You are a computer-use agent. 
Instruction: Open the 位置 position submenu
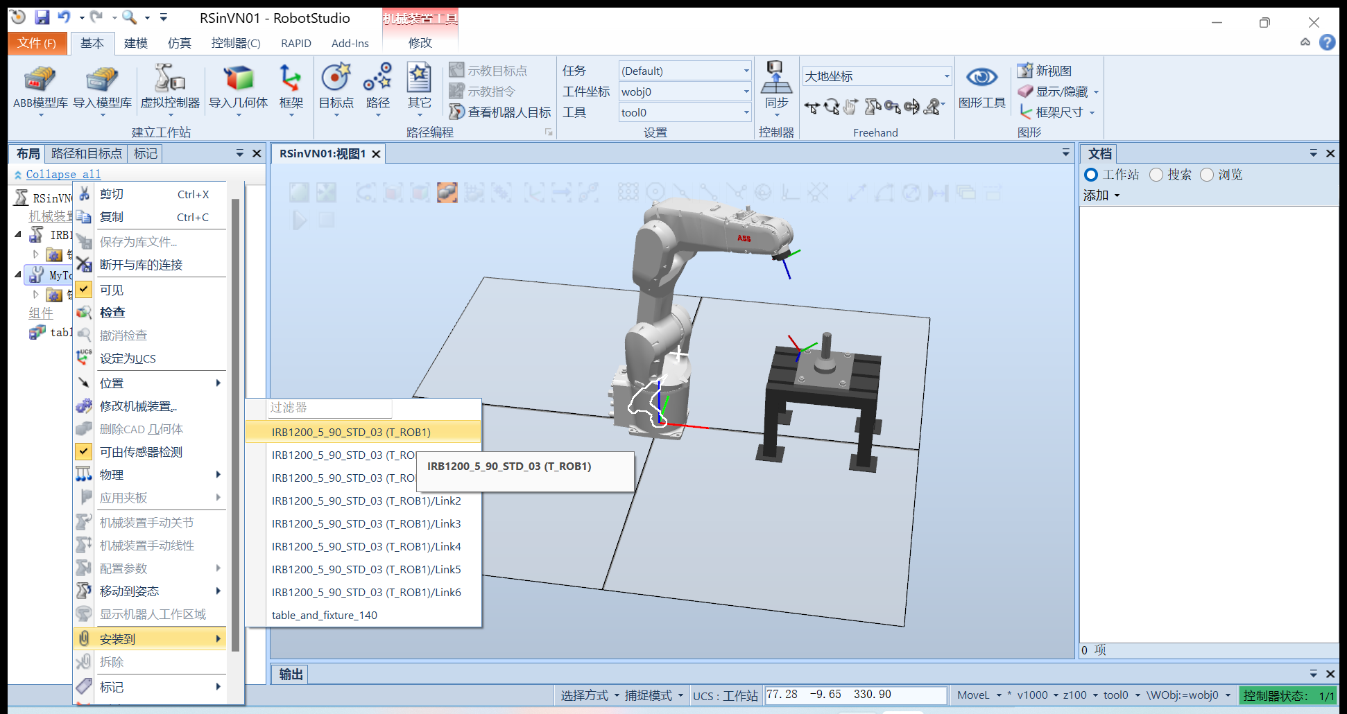tap(151, 383)
